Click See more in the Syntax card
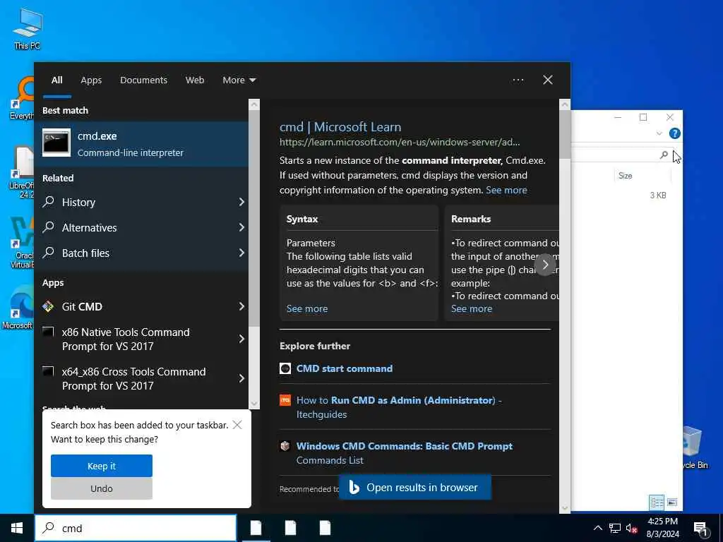This screenshot has height=542, width=723. point(307,309)
